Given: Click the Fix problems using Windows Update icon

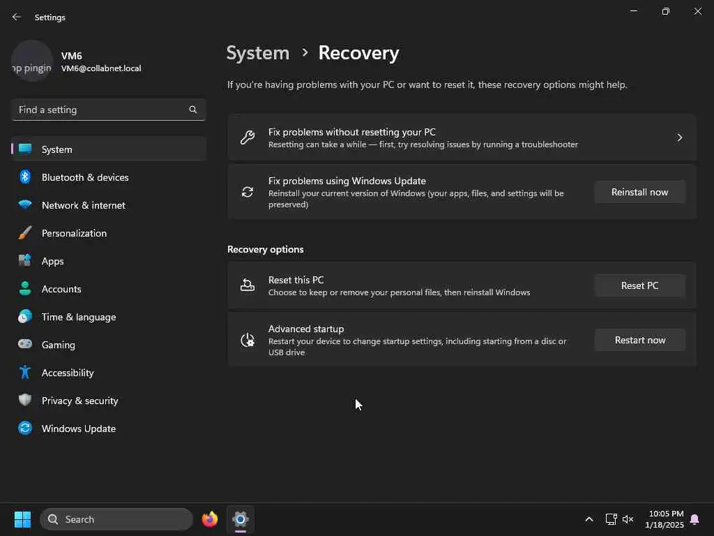Looking at the screenshot, I should [248, 192].
